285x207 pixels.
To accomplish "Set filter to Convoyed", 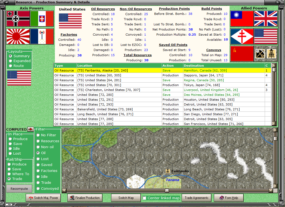I will pyautogui.click(x=38, y=189).
